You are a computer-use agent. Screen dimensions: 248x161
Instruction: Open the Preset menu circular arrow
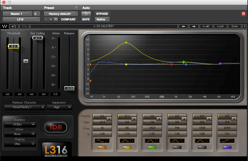pos(76,8)
